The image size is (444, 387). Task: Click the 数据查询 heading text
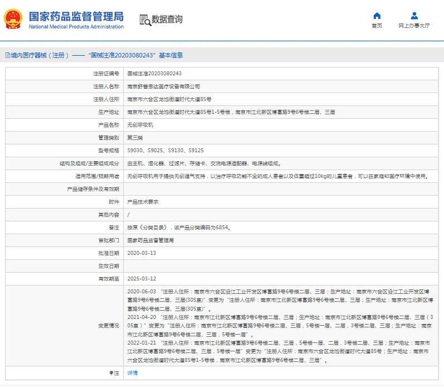(x=167, y=20)
